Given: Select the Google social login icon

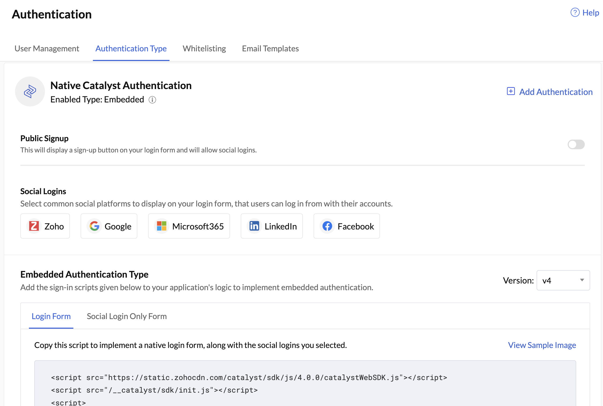Looking at the screenshot, I should click(x=94, y=226).
